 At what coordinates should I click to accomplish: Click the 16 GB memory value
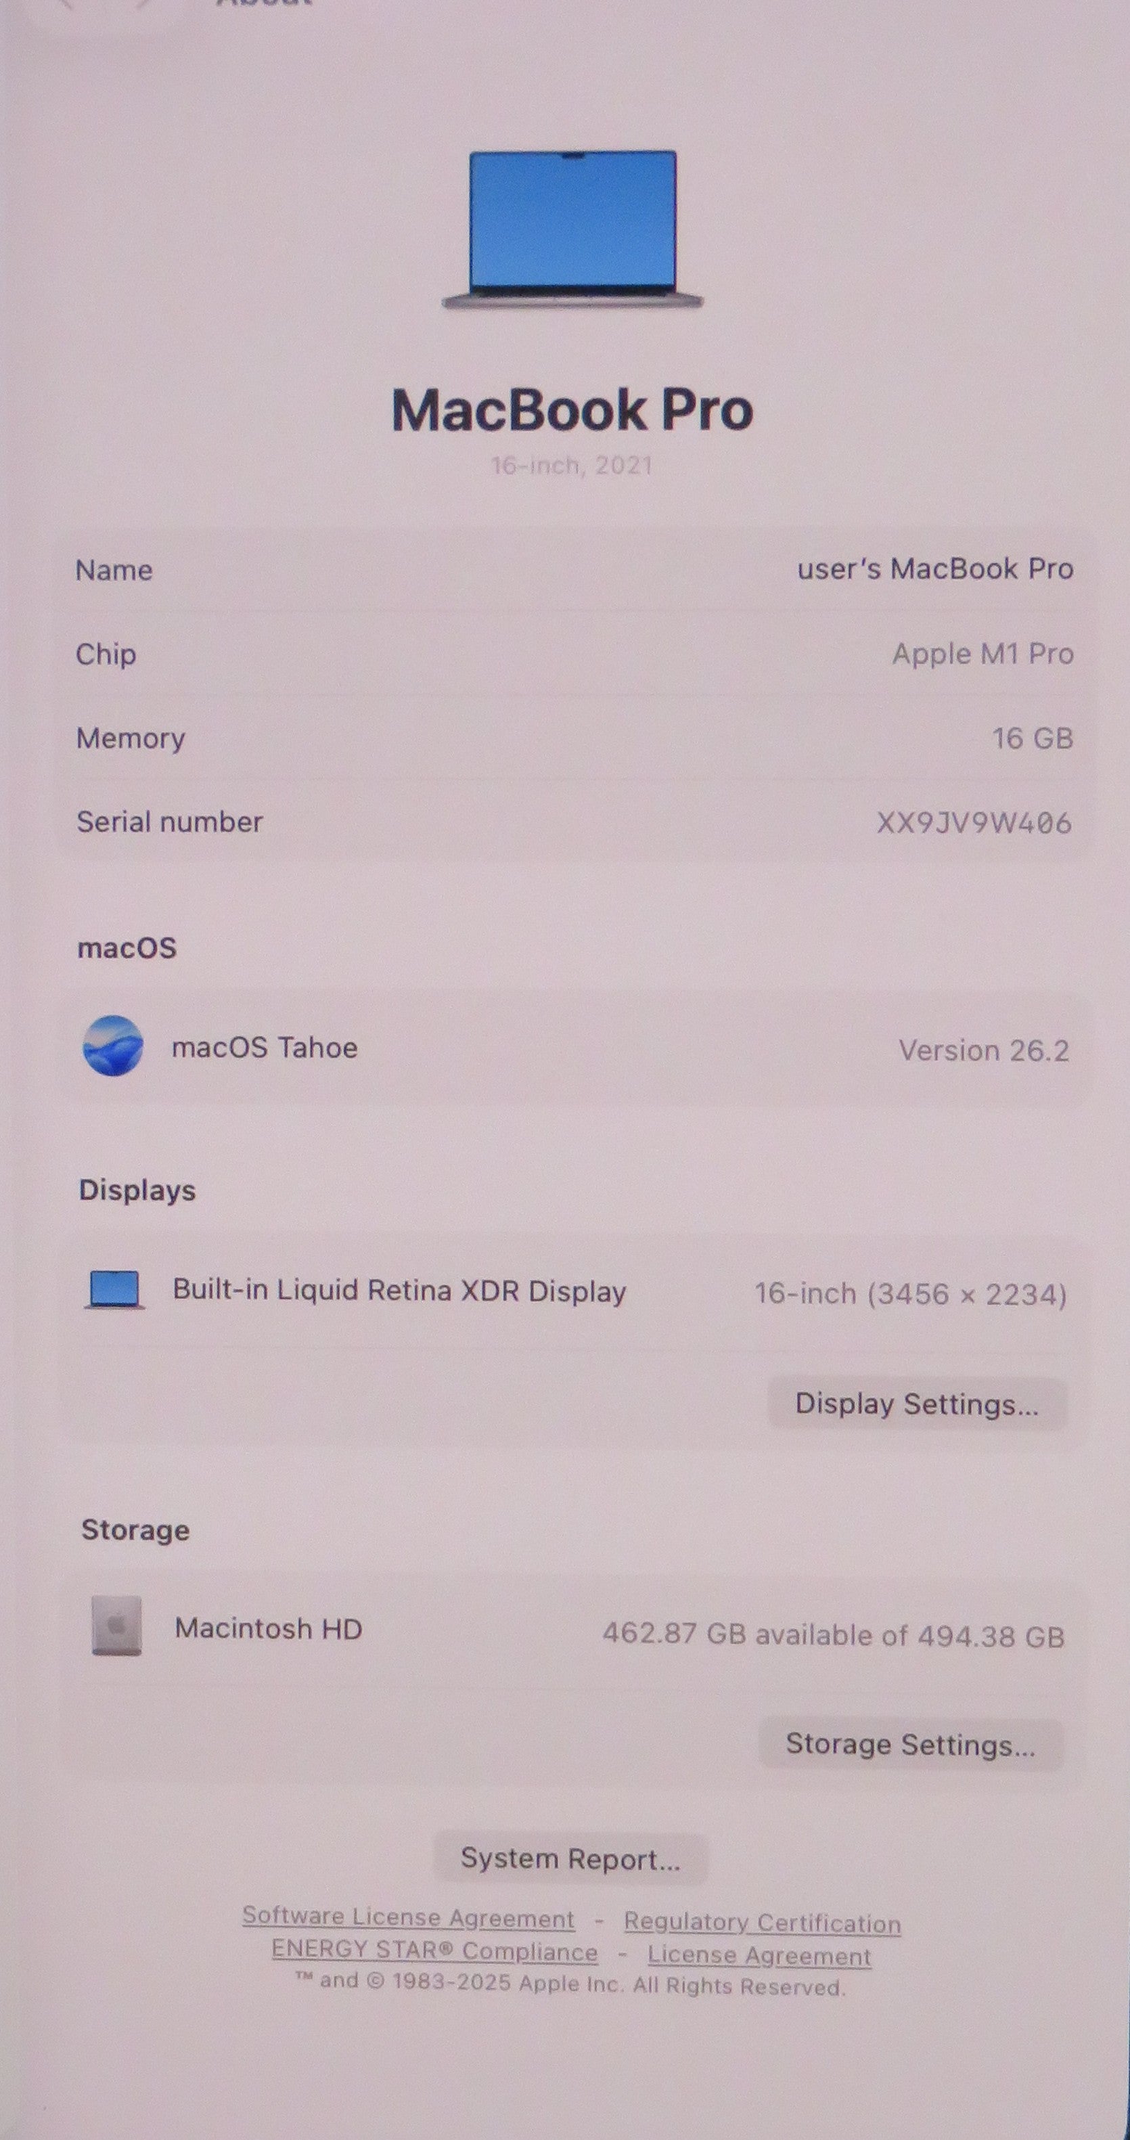1033,738
